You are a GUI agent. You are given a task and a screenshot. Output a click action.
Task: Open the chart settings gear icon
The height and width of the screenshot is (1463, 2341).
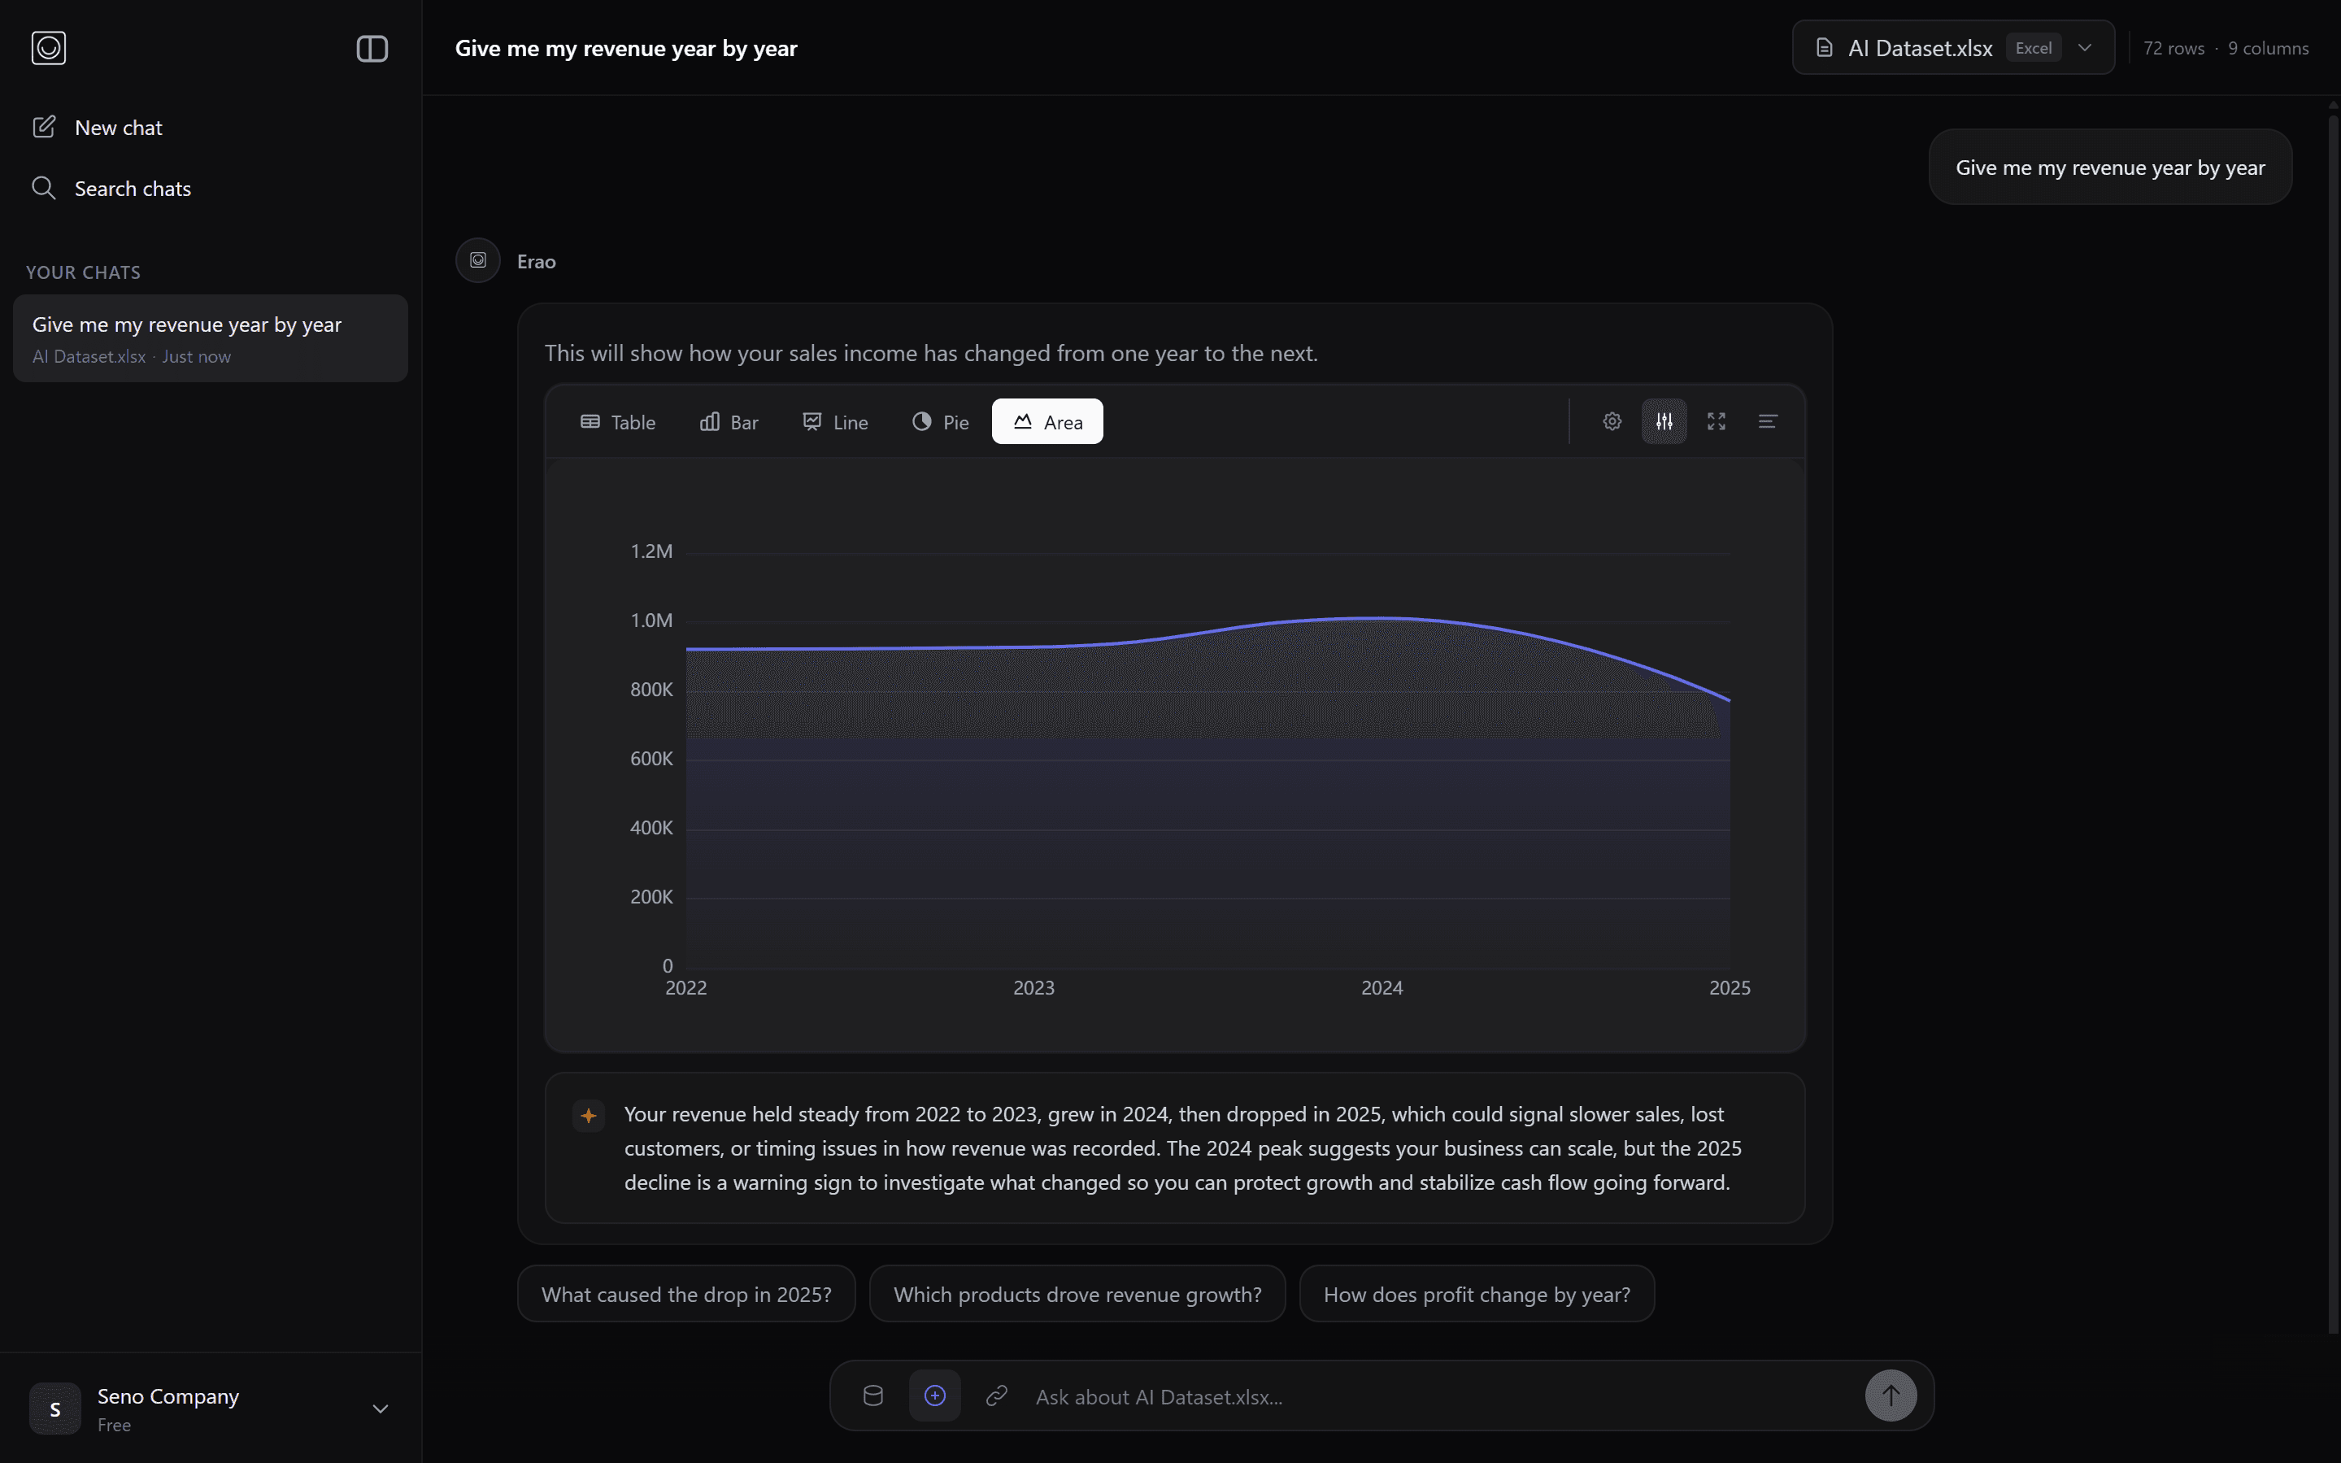[x=1611, y=421]
